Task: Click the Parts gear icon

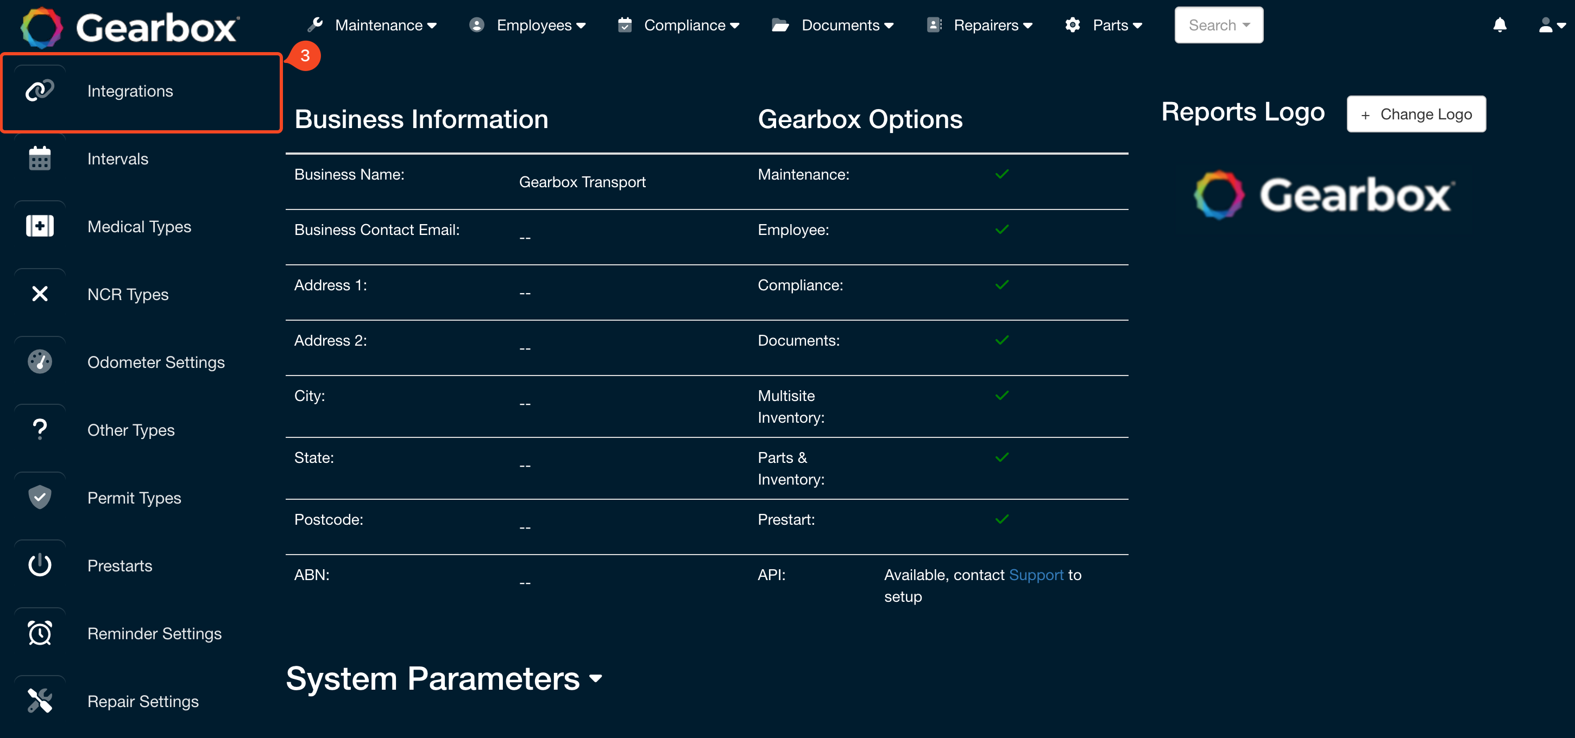Action: click(x=1073, y=24)
